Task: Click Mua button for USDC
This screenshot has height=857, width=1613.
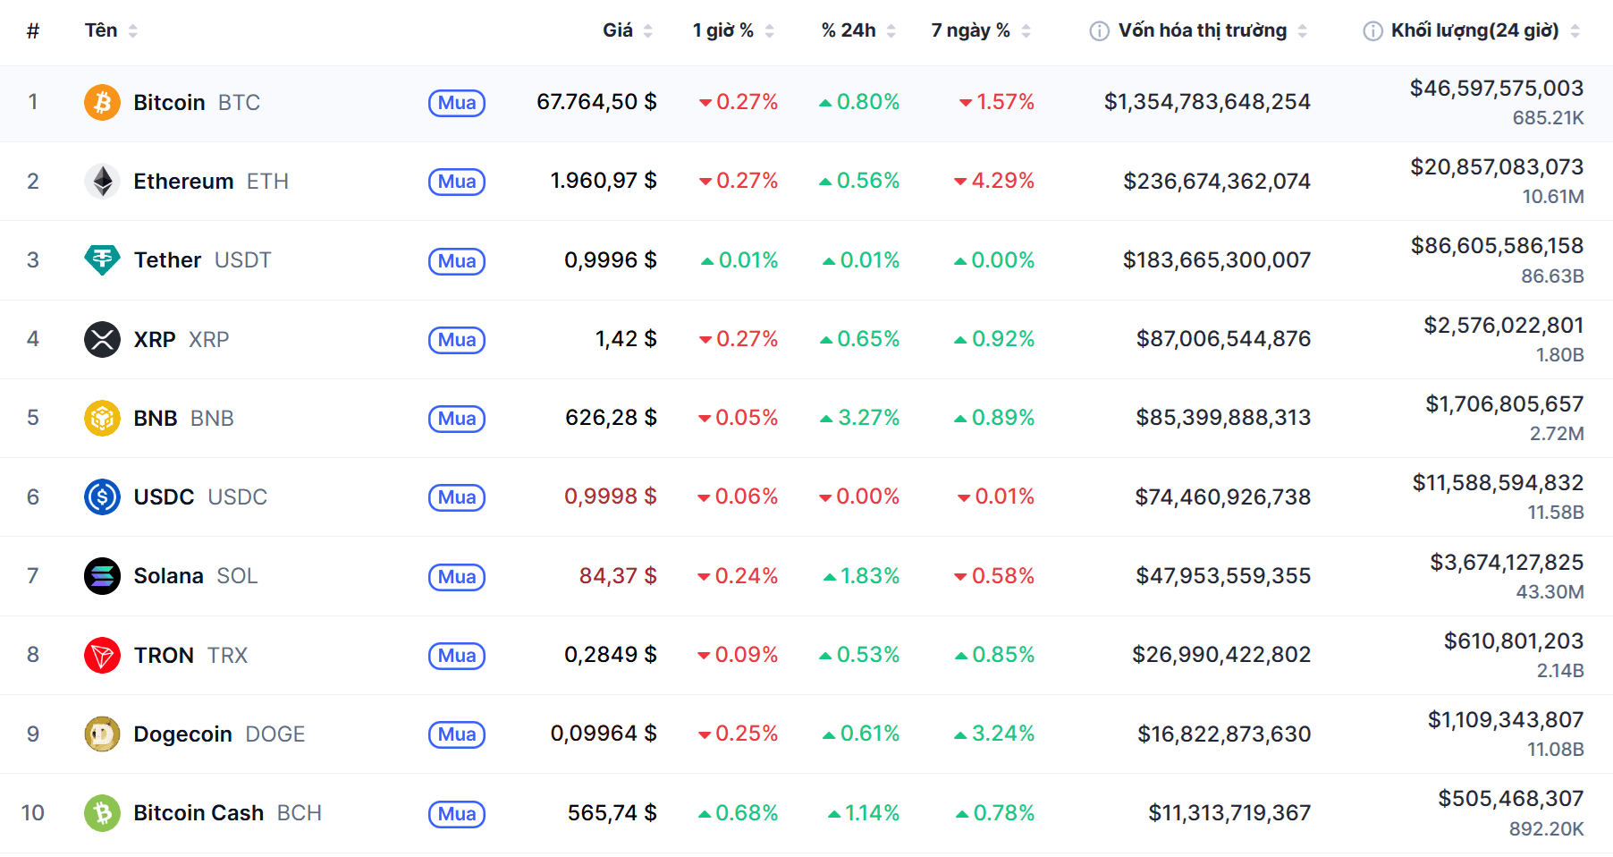Action: pos(457,497)
